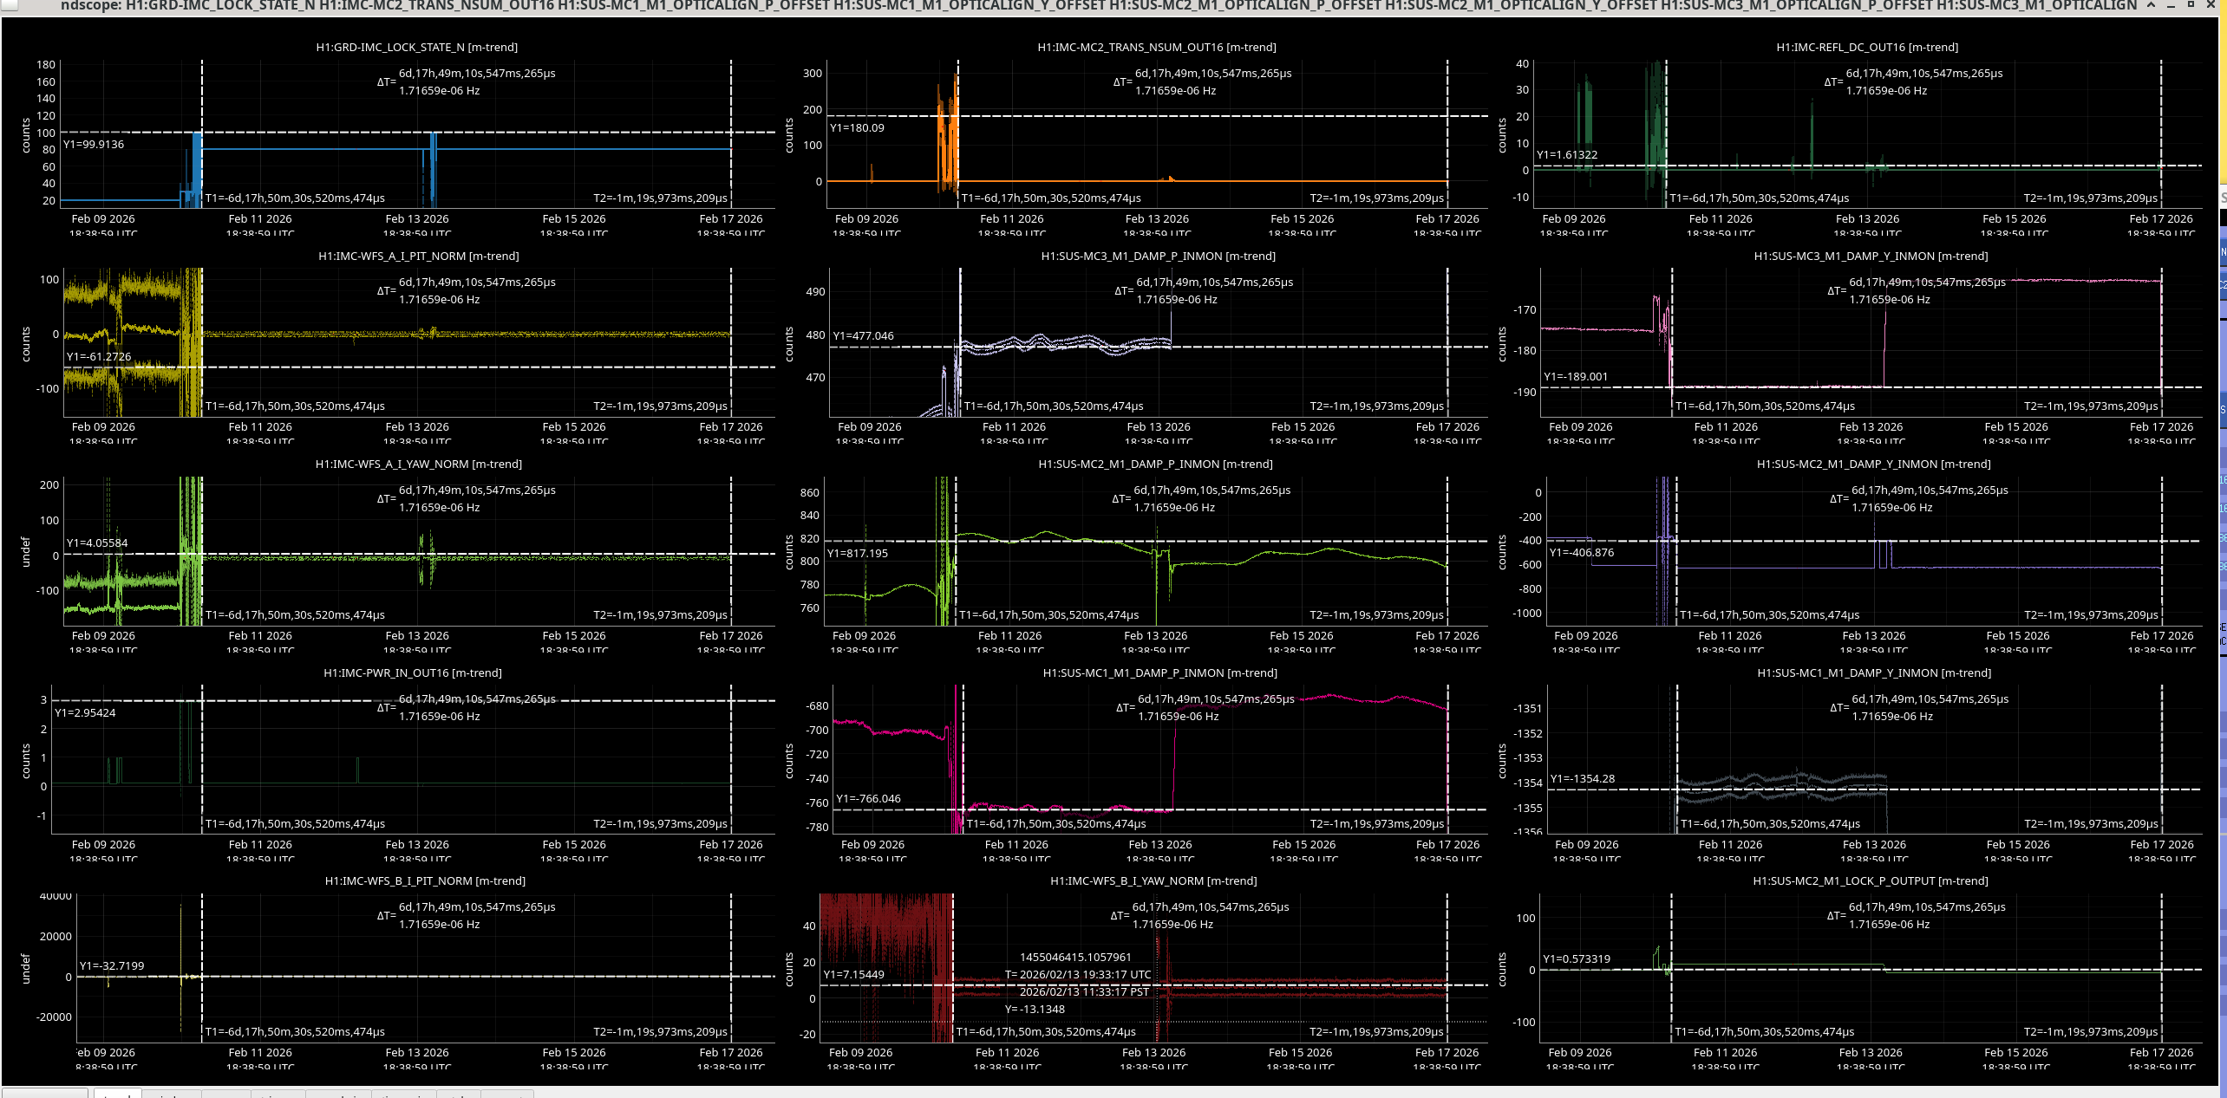This screenshot has height=1098, width=2227.
Task: Click the Y1=99.9136 cursor label
Action: click(x=94, y=145)
